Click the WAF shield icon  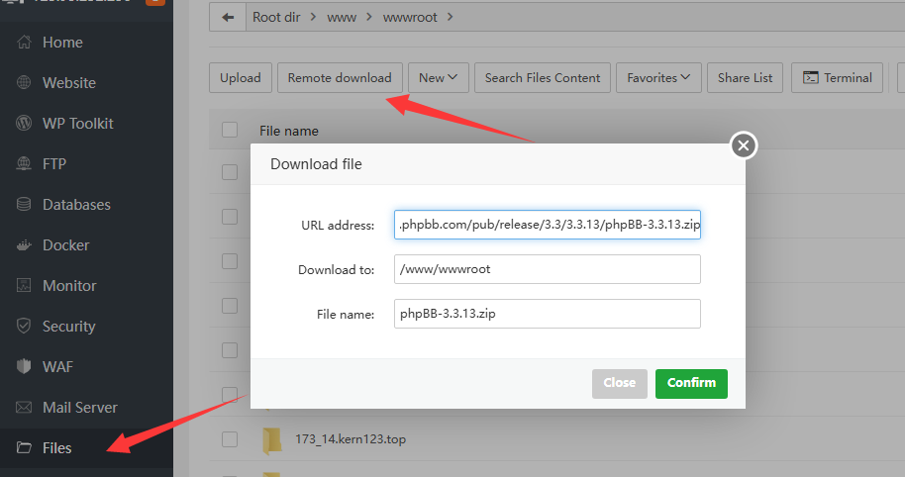pyautogui.click(x=24, y=366)
